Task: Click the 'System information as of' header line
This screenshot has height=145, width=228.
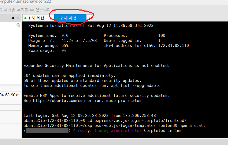Action: tap(91, 26)
